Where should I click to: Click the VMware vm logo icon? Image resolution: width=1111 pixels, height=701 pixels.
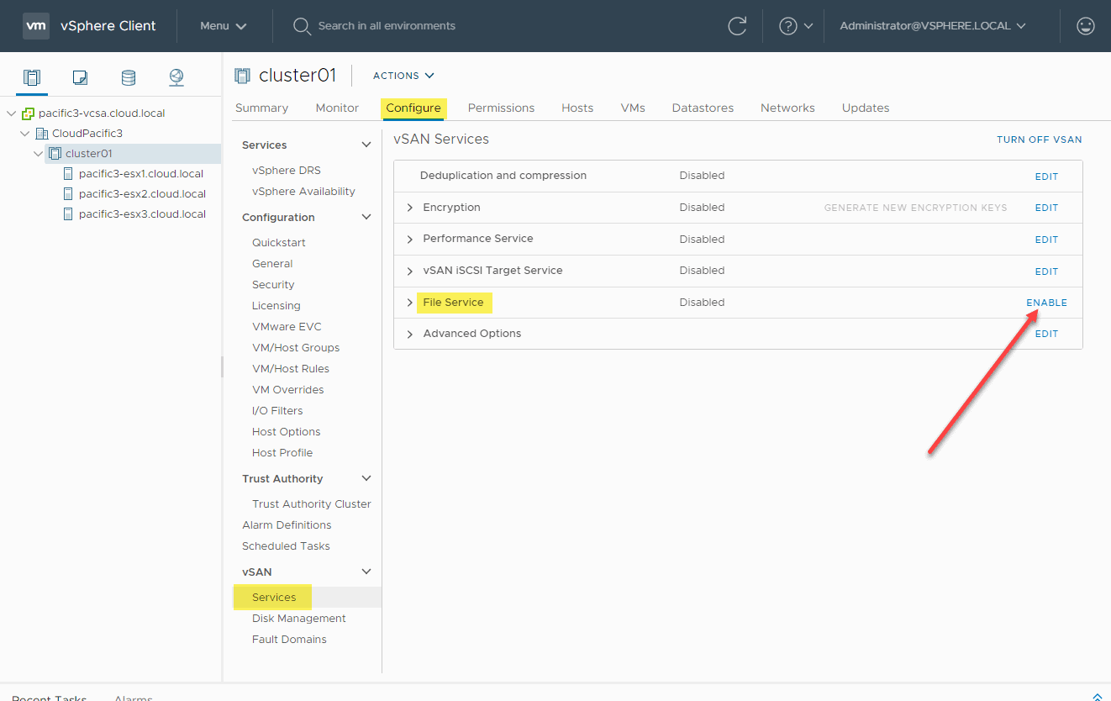point(36,26)
